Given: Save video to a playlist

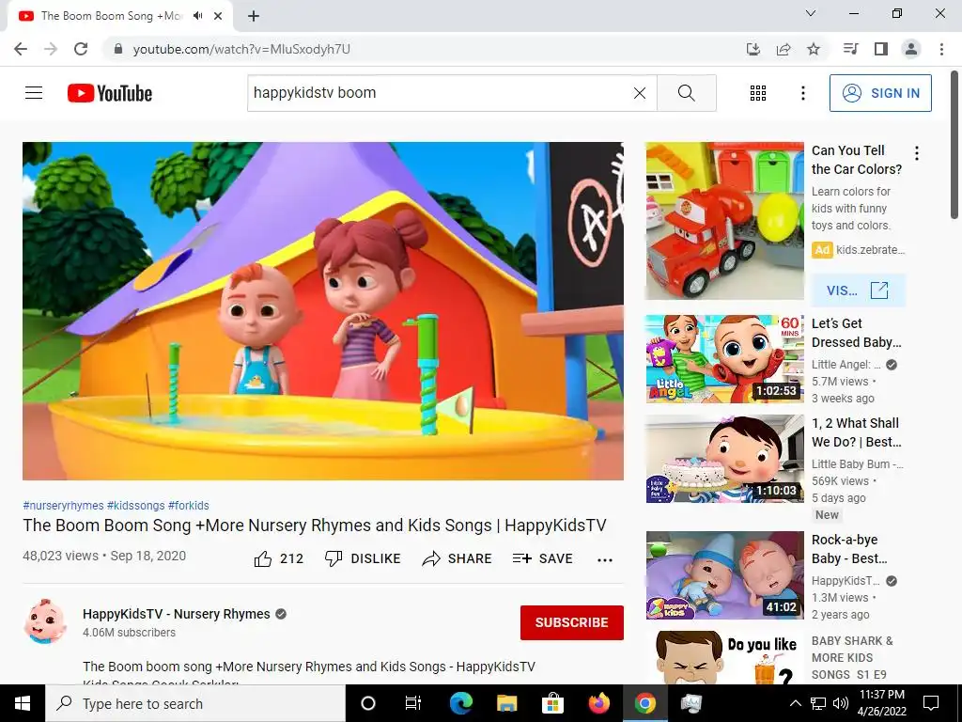Looking at the screenshot, I should [543, 558].
